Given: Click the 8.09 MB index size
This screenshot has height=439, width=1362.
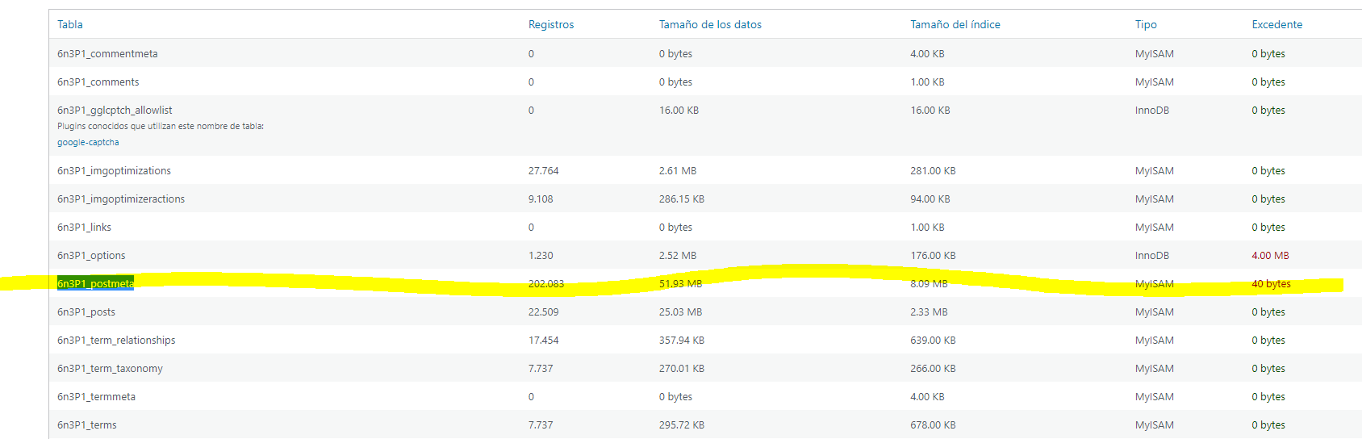Looking at the screenshot, I should (x=930, y=284).
